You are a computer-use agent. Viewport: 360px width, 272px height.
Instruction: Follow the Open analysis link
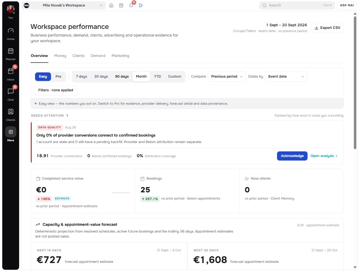click(x=324, y=156)
